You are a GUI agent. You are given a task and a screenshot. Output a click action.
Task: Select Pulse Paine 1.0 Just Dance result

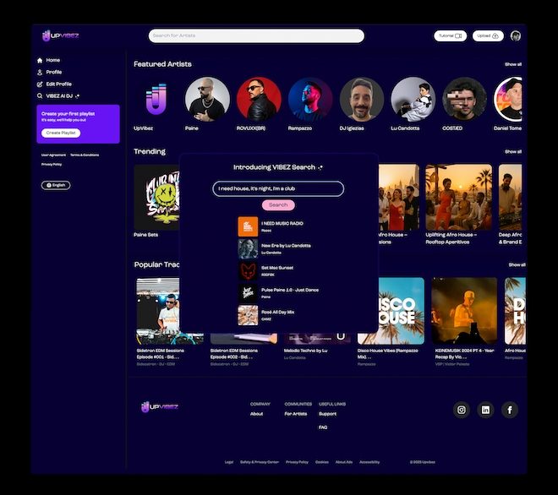pos(278,293)
